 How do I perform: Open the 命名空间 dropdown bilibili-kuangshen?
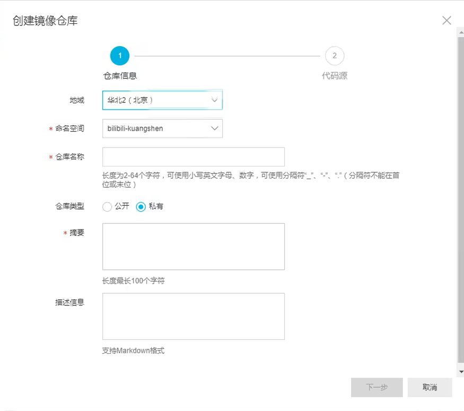(162, 128)
